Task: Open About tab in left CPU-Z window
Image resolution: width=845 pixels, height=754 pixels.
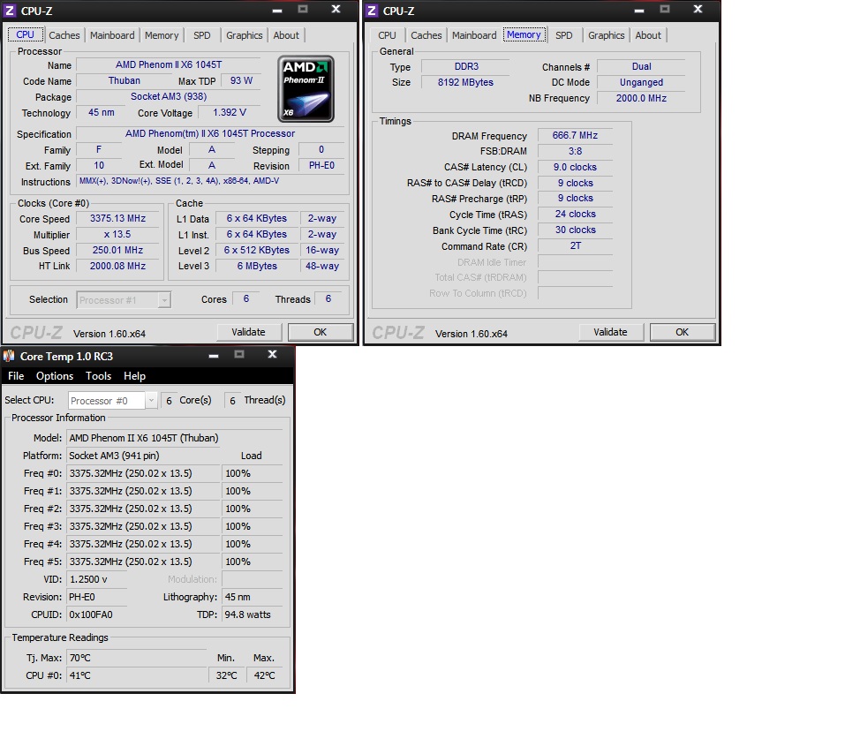Action: [286, 35]
